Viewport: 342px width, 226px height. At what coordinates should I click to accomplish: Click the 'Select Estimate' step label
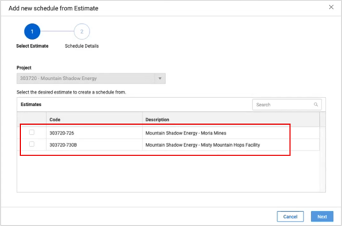tap(32, 46)
